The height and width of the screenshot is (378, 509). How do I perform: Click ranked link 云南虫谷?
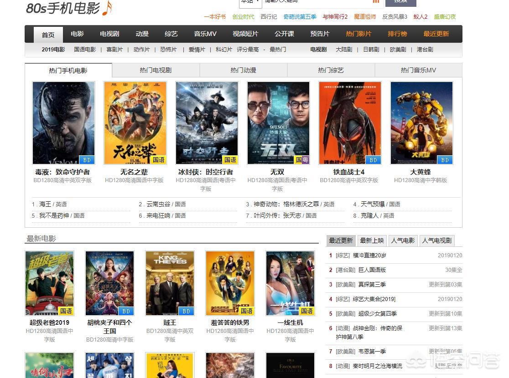pyautogui.click(x=159, y=204)
